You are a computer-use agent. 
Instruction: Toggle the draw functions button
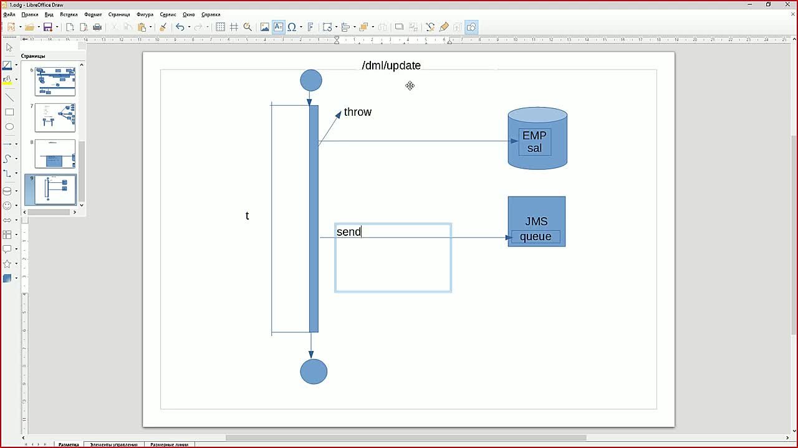pos(471,27)
